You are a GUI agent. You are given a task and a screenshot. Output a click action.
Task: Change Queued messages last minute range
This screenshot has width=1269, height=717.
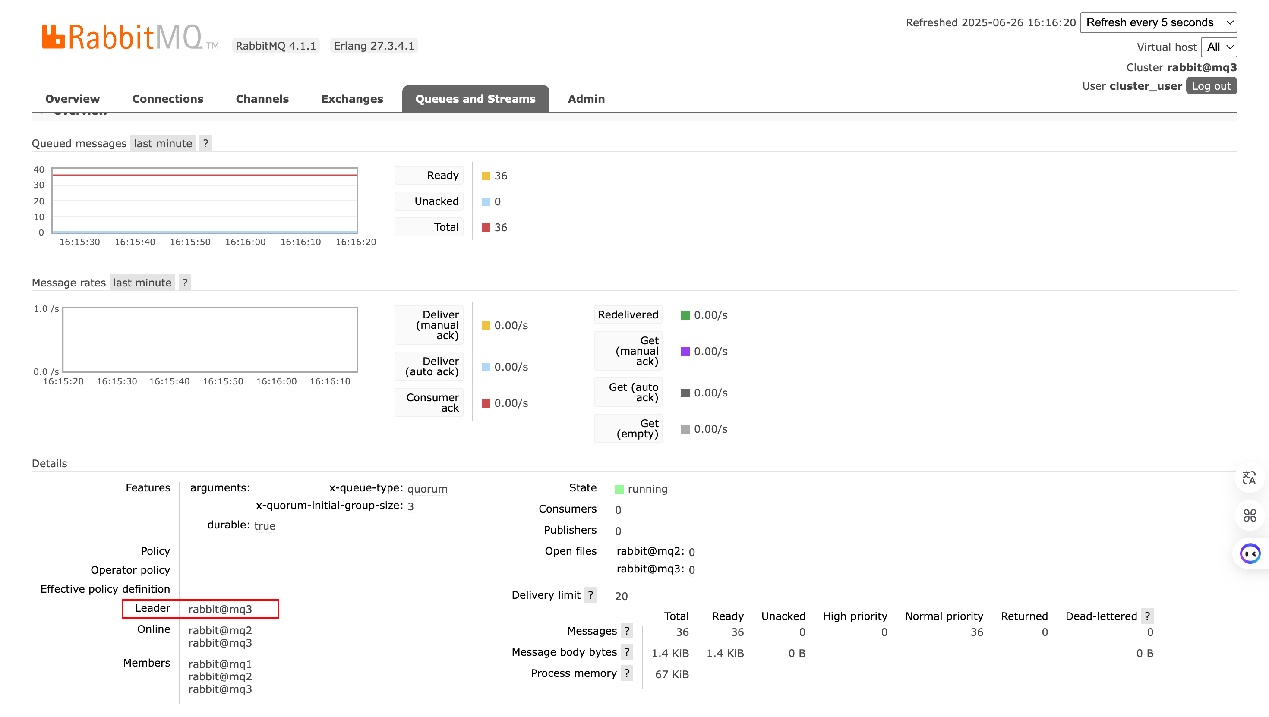163,143
